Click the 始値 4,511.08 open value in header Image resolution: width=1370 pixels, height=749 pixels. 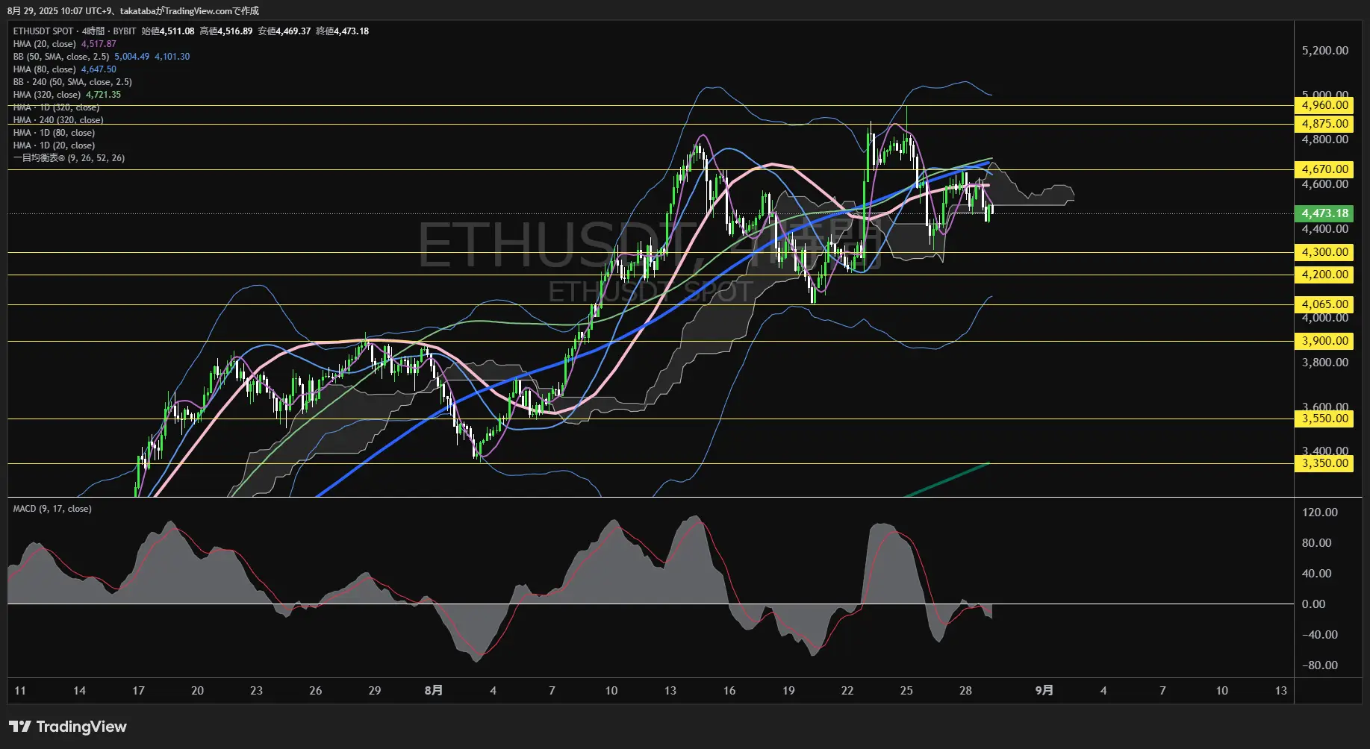tap(168, 31)
